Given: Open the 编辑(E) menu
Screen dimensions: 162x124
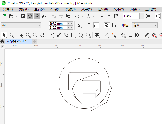Looking at the screenshot, I should coord(24,9).
